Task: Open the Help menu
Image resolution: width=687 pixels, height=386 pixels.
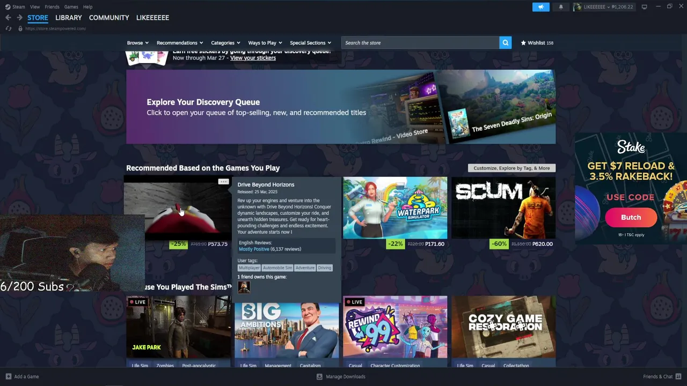Action: point(87,7)
